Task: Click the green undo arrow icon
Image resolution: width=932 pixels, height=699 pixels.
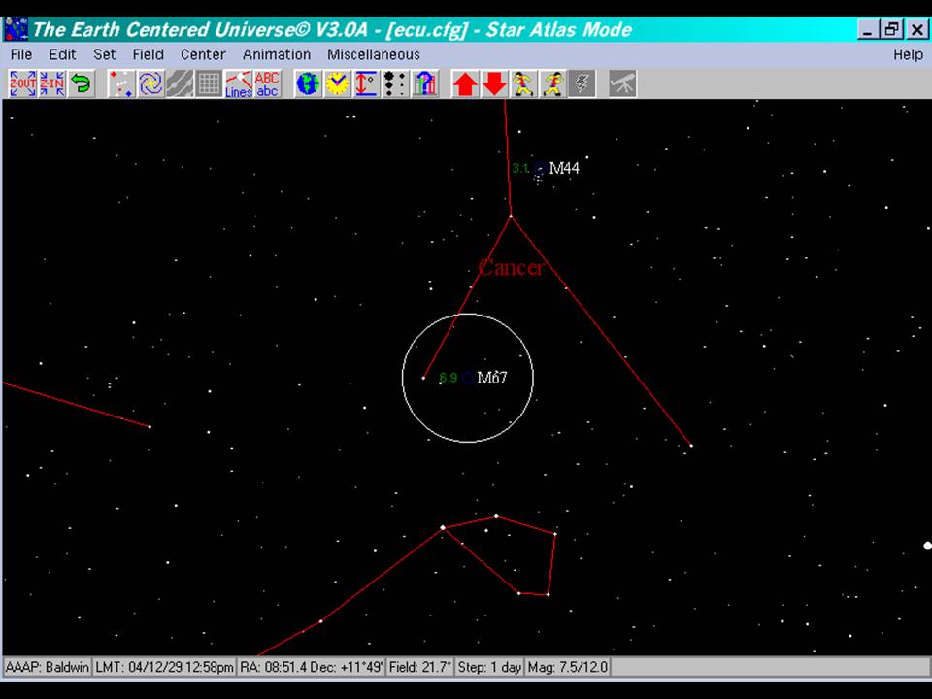Action: 82,83
